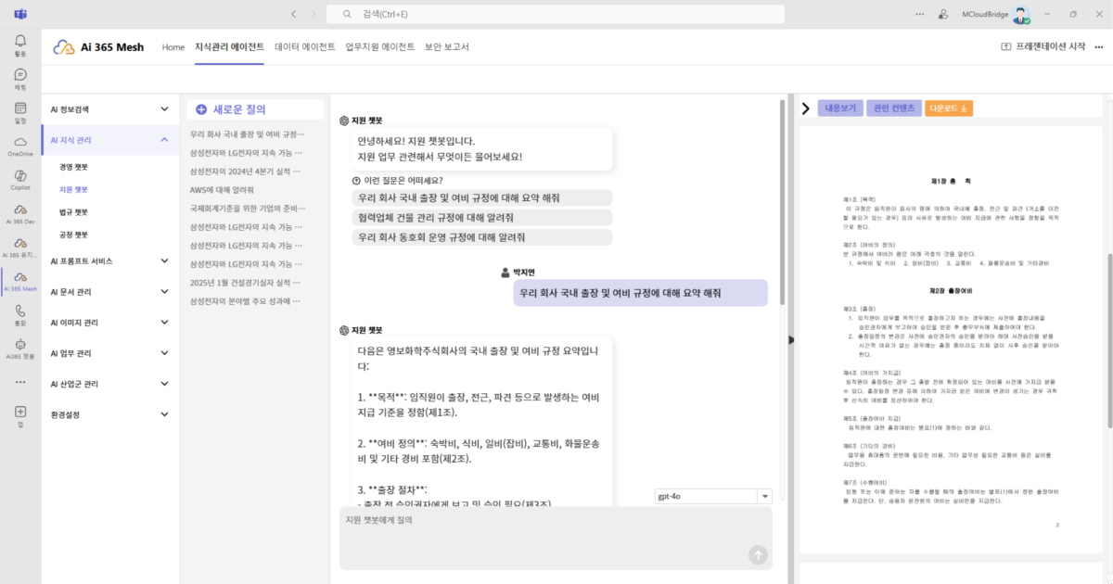Open the 공정 챗봇 menu item
1113x584 pixels.
(x=73, y=235)
